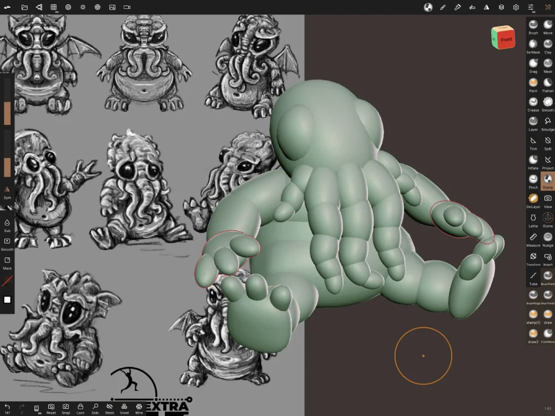Image resolution: width=555 pixels, height=416 pixels.
Task: Select the Nudge tool
Action: tap(548, 240)
